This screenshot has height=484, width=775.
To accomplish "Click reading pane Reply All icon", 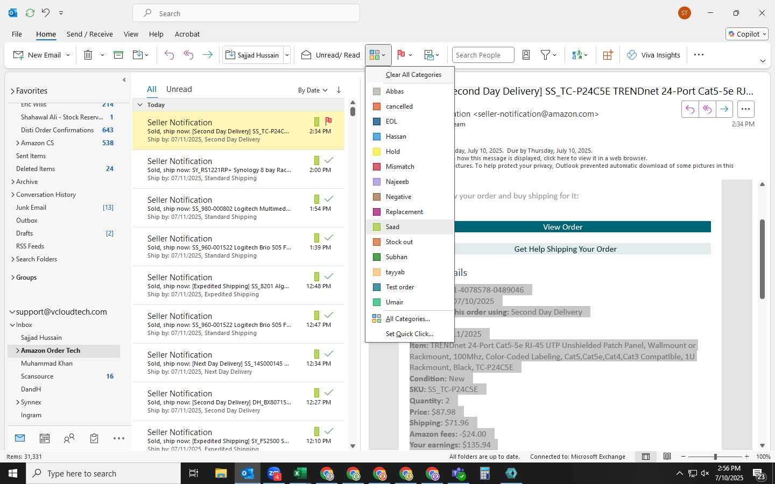I will pos(707,109).
